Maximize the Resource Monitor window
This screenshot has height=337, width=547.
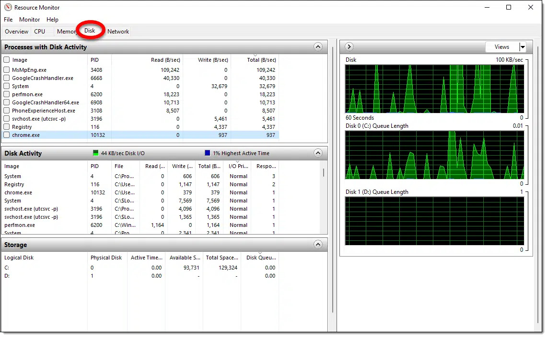(509, 7)
